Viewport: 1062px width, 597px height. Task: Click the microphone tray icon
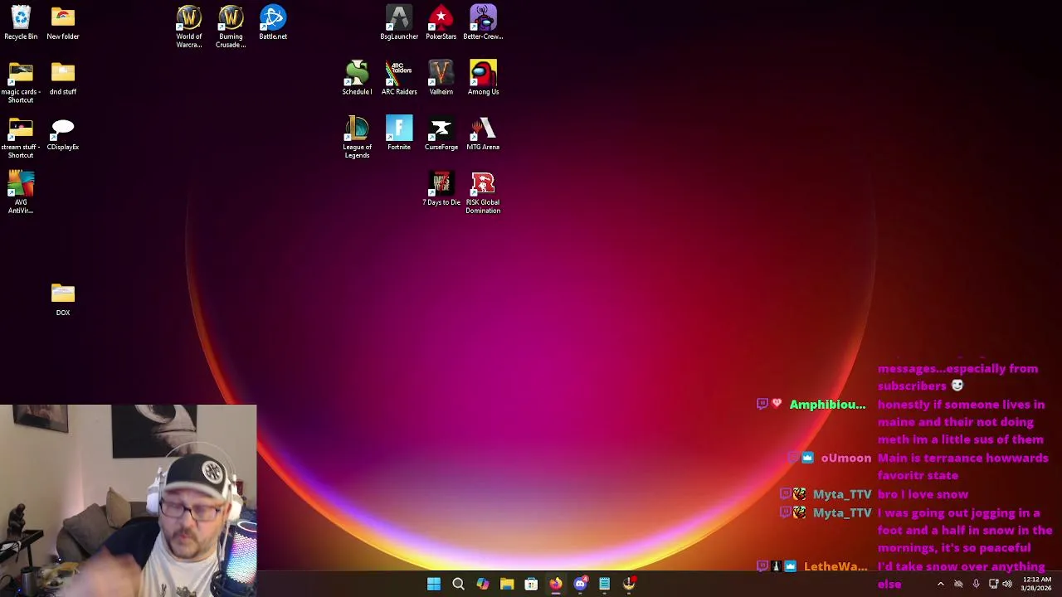pos(976,585)
